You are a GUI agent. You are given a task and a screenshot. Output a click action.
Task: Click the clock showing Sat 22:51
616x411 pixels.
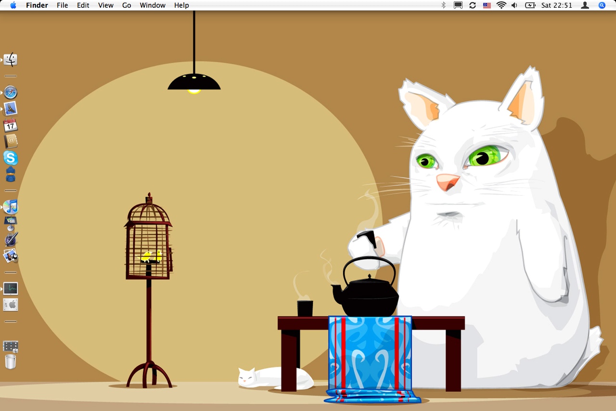[x=557, y=5]
